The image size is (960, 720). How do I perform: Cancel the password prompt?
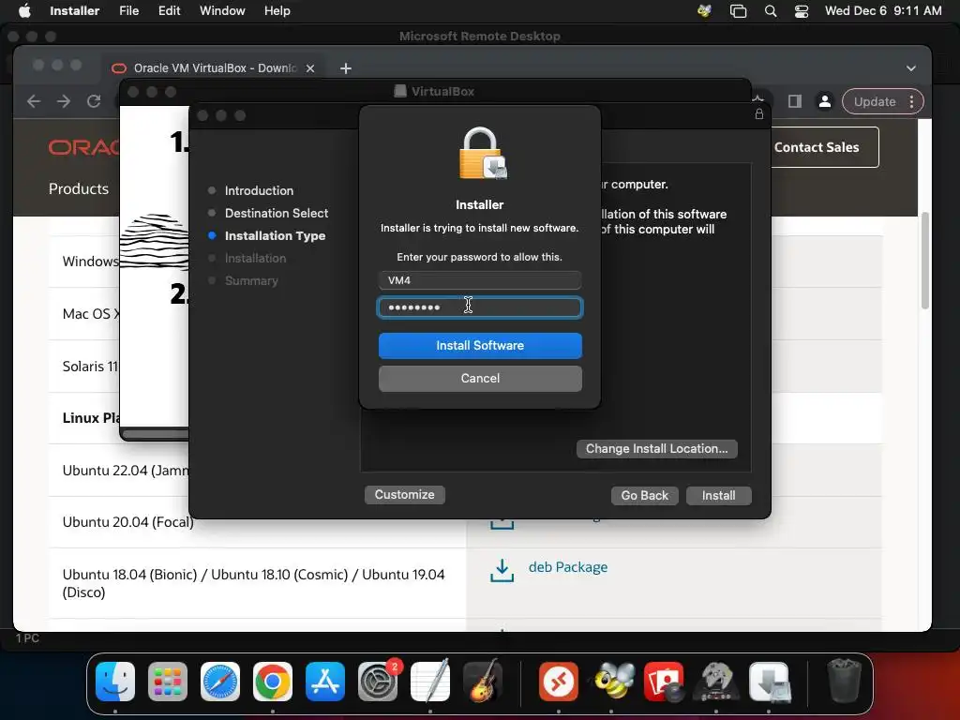pos(480,379)
